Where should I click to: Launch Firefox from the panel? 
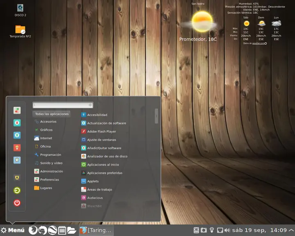coord(33,230)
